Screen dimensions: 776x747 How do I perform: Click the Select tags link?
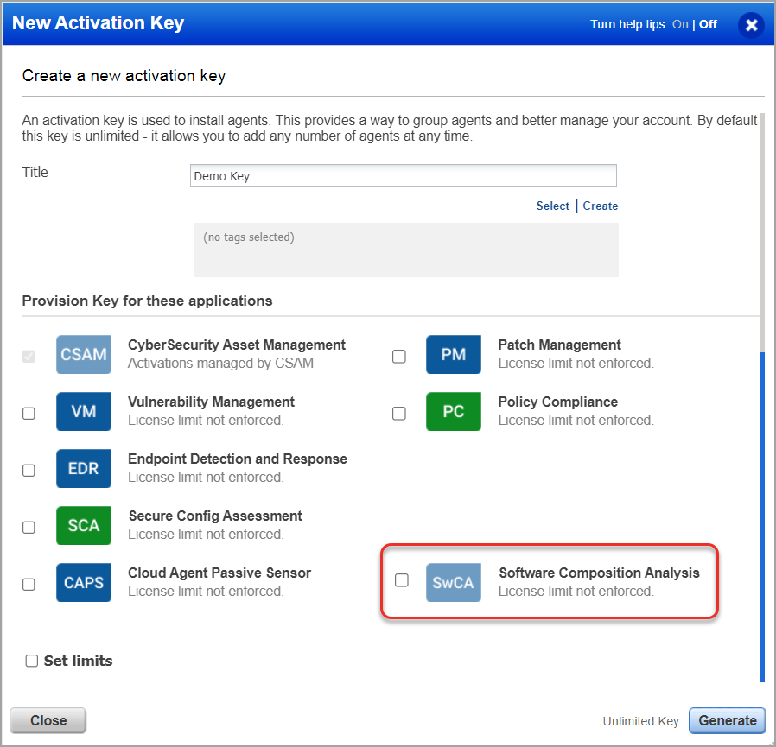click(x=553, y=206)
